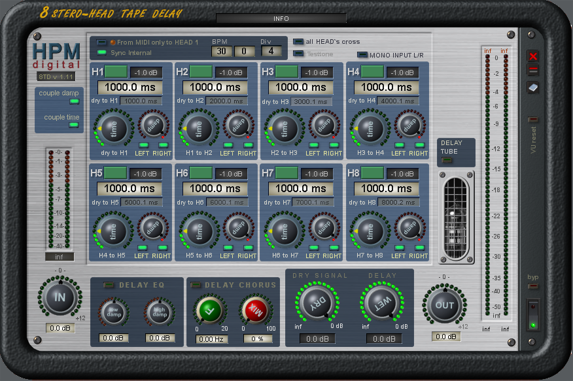Click the OUT output gain knob
Screen dimensions: 573x381
(x=445, y=305)
